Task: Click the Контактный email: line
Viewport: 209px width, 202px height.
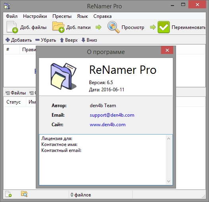Action: click(61, 150)
